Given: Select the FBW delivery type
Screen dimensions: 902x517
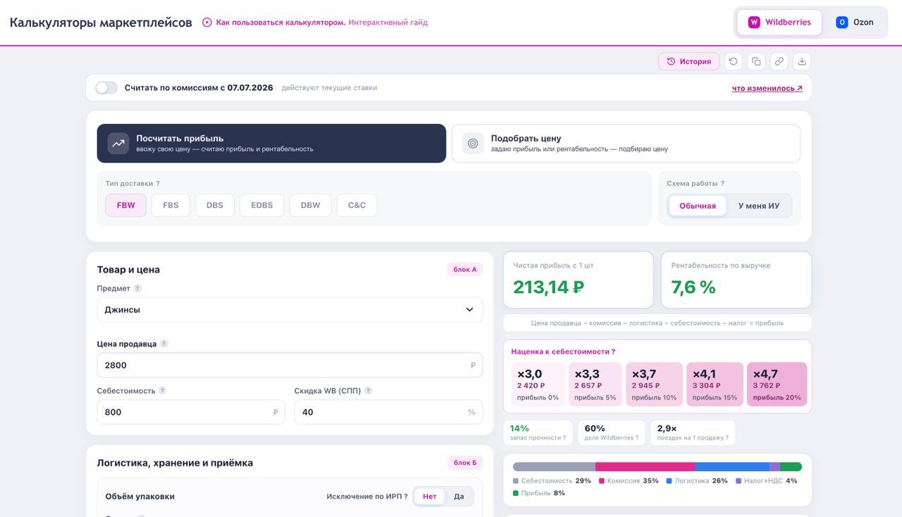Looking at the screenshot, I should click(x=126, y=205).
